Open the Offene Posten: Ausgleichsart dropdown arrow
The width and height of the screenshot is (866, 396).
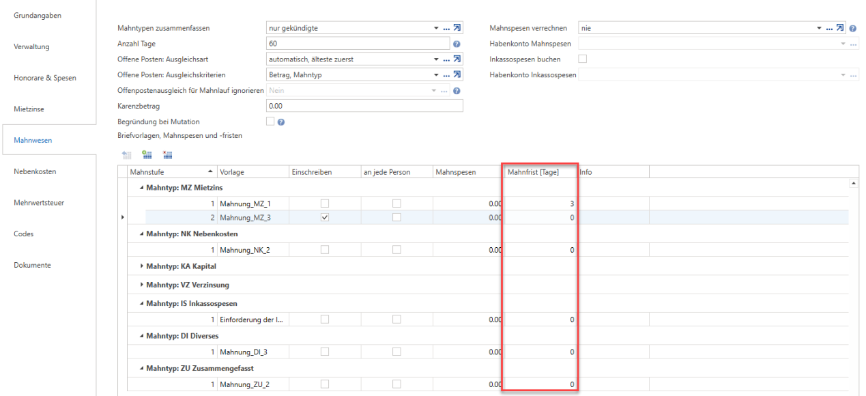(437, 59)
